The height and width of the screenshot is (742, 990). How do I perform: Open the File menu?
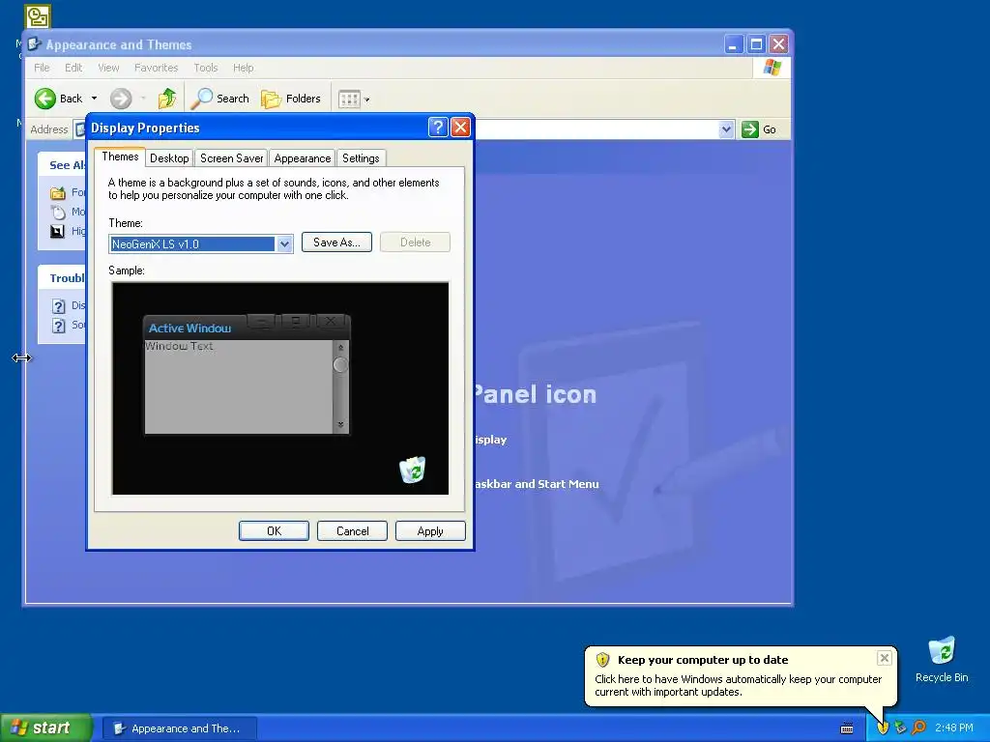point(42,68)
